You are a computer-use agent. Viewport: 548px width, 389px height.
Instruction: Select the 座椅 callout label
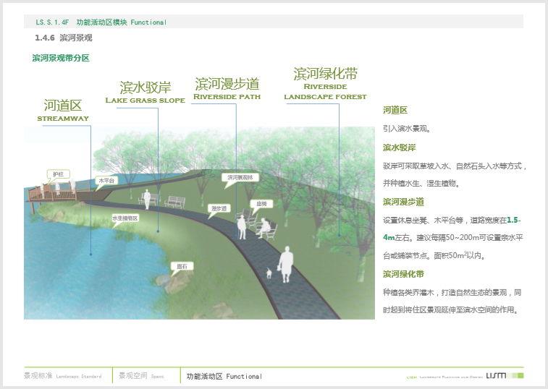260,204
